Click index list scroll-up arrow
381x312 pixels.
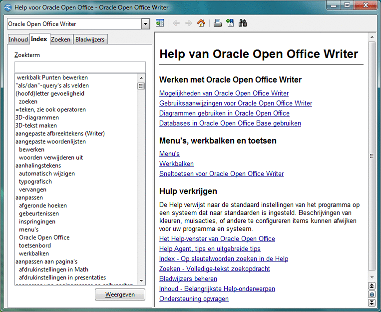click(141, 78)
